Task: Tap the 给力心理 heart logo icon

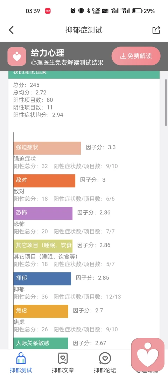Action: 17,56
